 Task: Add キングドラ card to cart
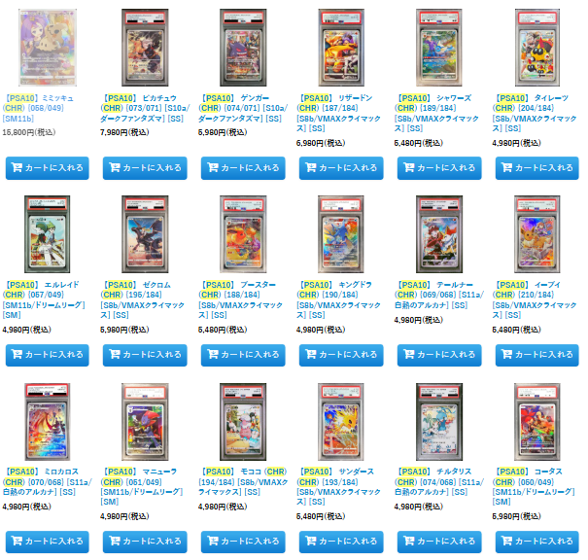[x=341, y=355]
